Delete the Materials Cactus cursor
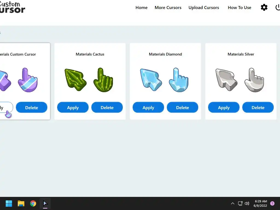 tap(107, 107)
